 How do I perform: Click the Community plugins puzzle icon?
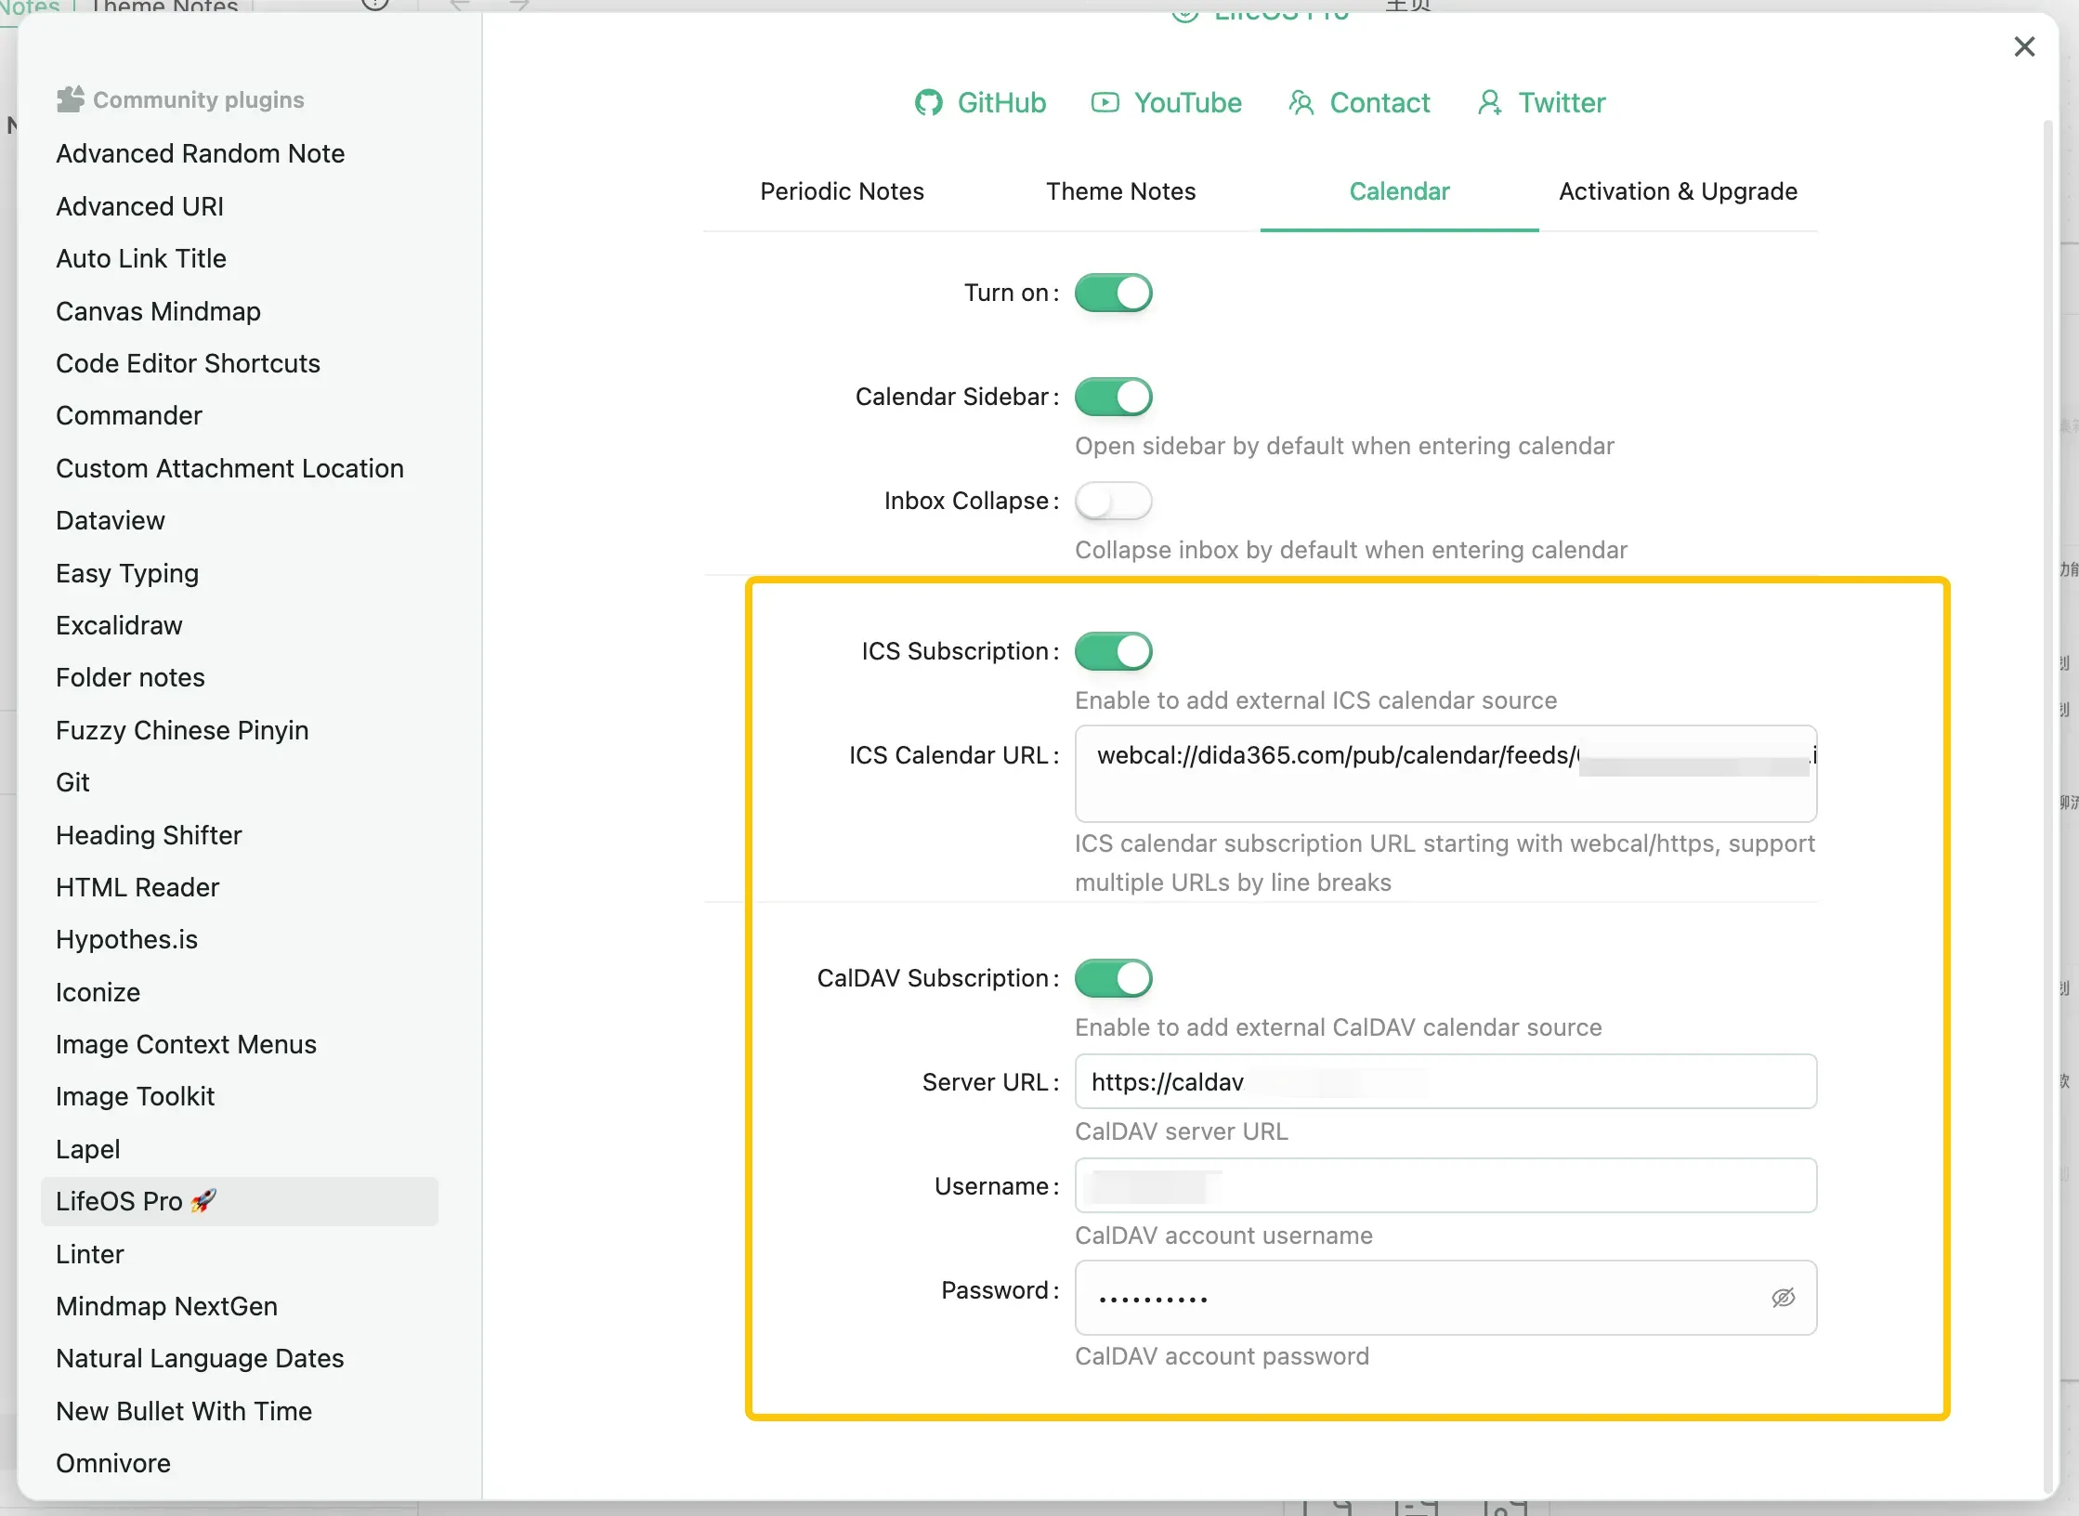[71, 99]
